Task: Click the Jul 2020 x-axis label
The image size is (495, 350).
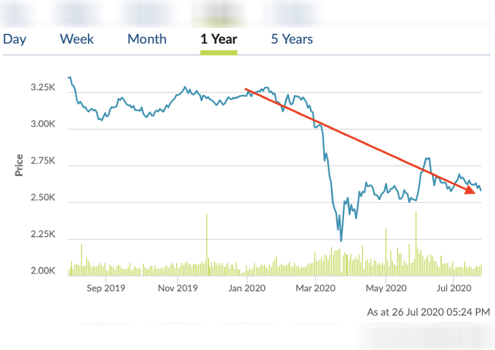Action: tap(454, 287)
